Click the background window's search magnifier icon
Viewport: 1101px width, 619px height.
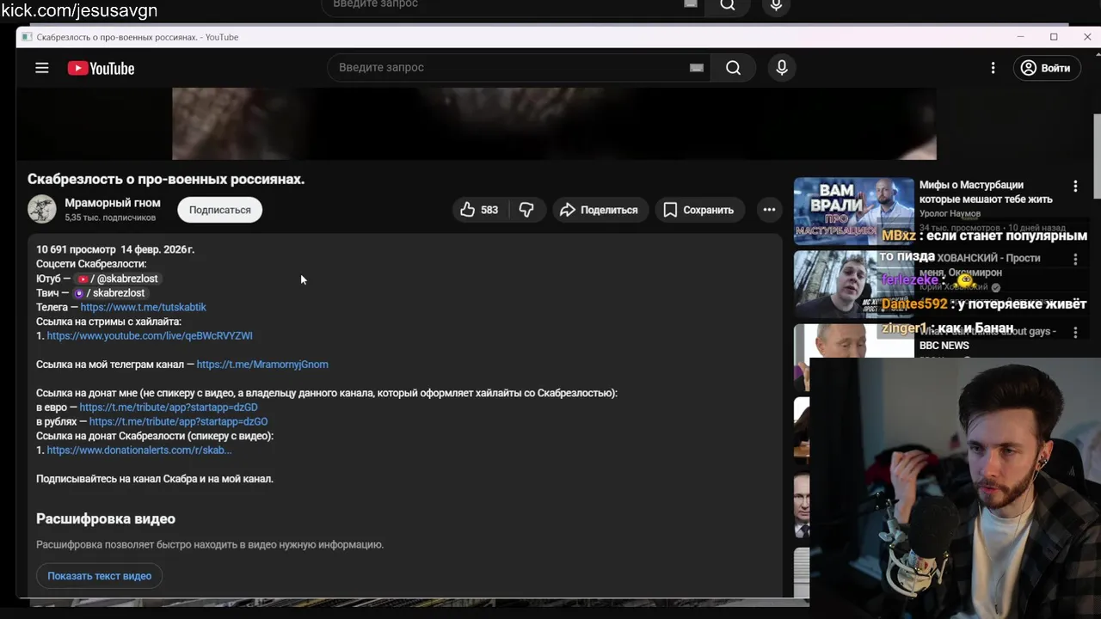[728, 4]
